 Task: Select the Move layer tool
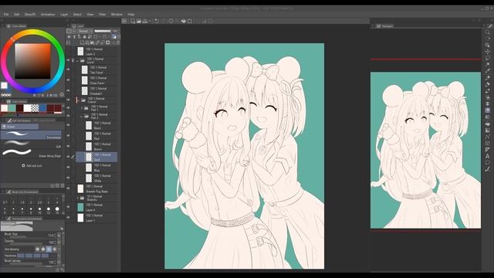(x=487, y=52)
